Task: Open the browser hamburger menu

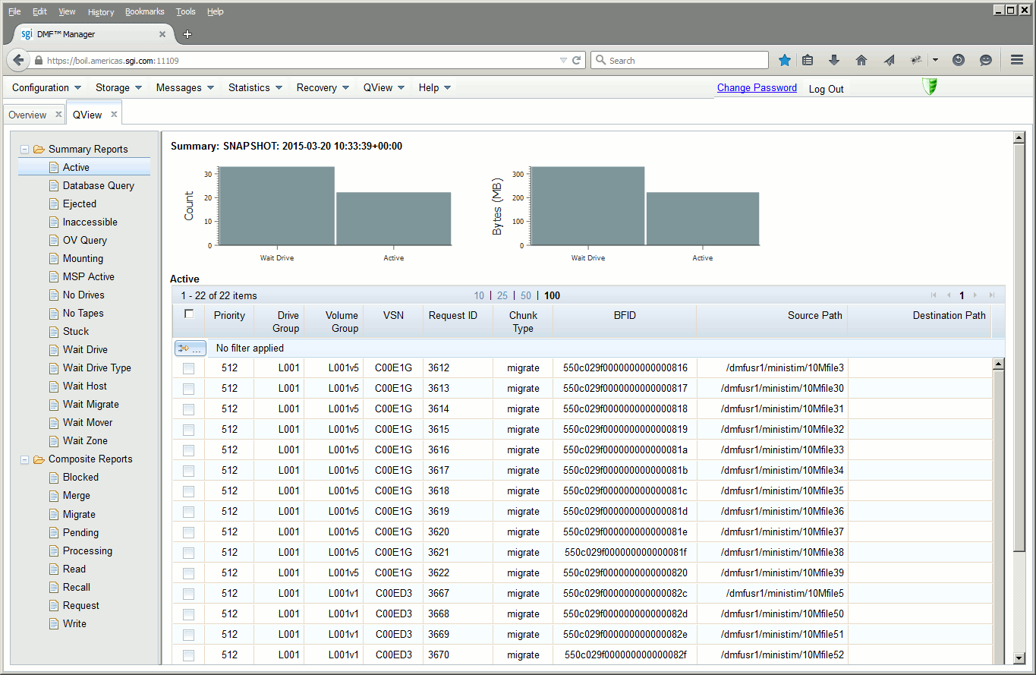Action: coord(1017,60)
